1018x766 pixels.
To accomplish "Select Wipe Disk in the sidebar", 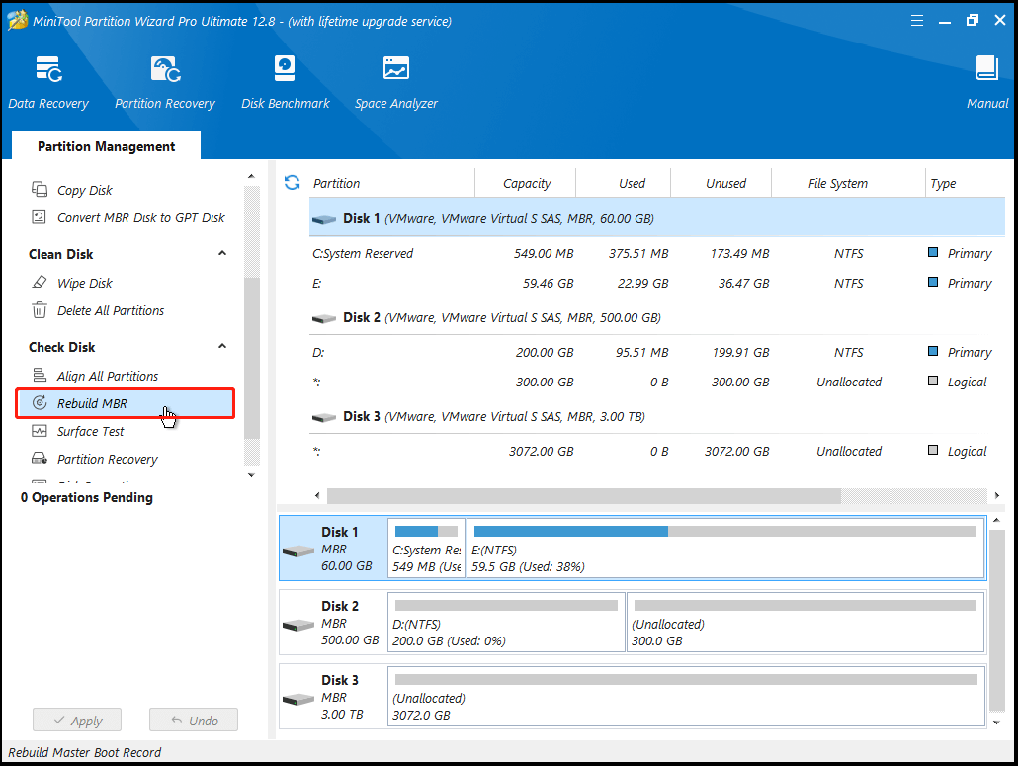I will [x=84, y=283].
